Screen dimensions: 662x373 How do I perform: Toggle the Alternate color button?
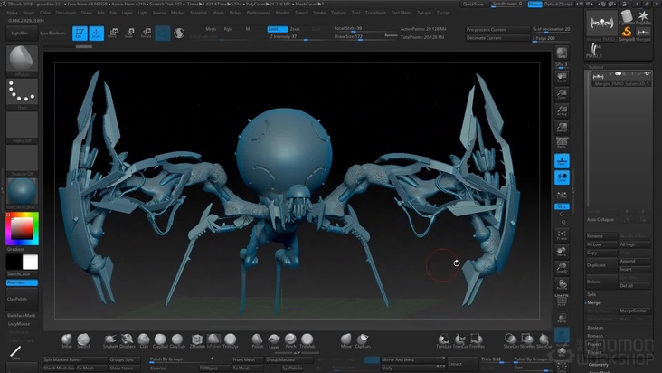22,282
